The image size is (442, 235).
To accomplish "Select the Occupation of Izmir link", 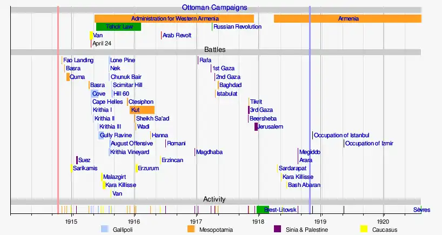I will 369,143.
